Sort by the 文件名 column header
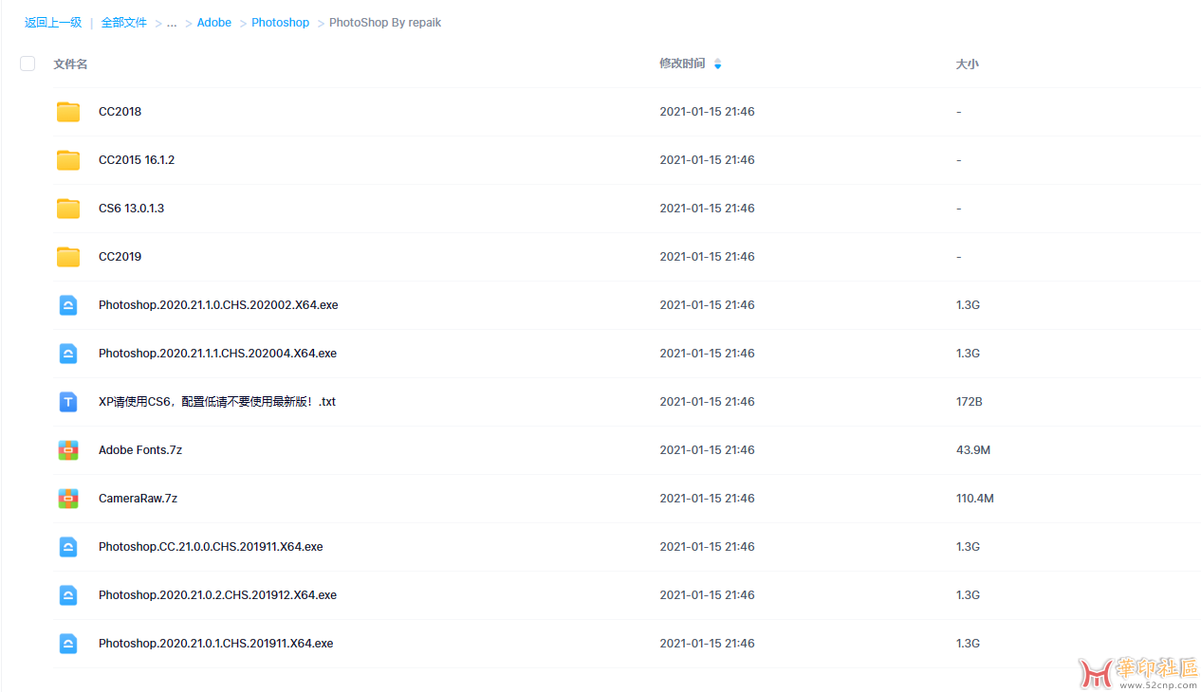 click(x=70, y=64)
